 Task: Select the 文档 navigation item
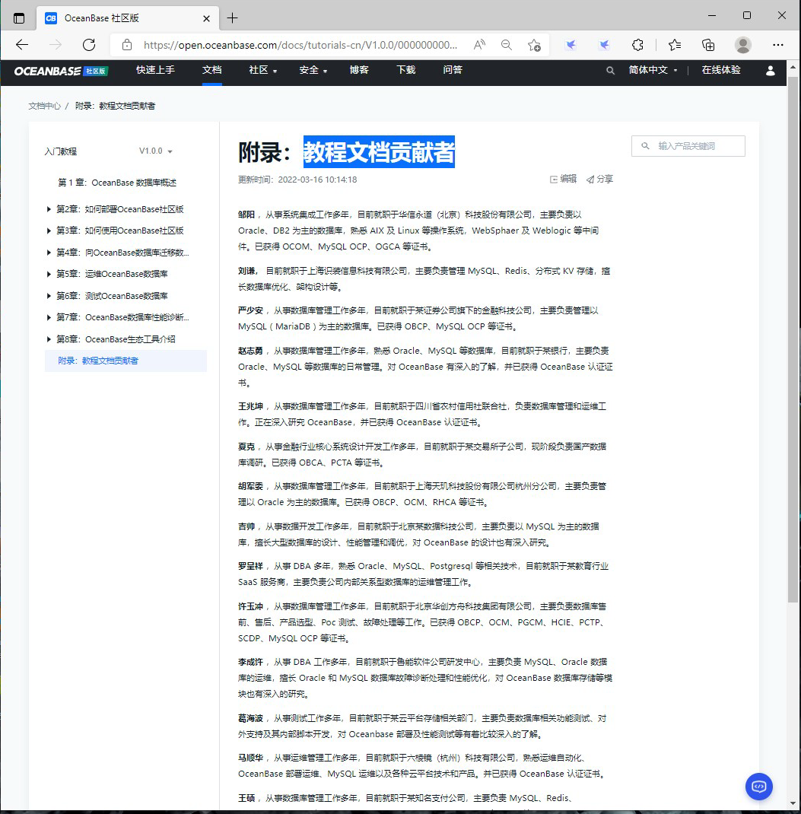[x=211, y=70]
